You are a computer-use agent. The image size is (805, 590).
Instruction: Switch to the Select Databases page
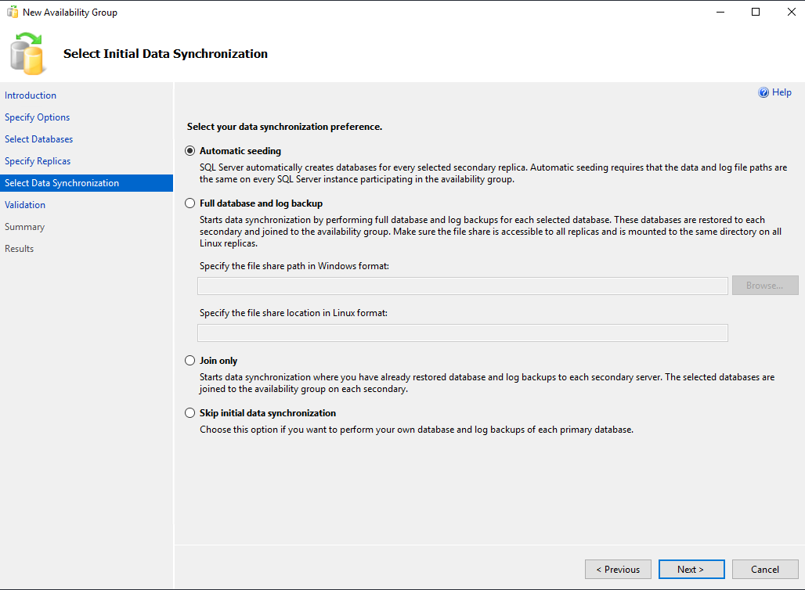coord(38,139)
